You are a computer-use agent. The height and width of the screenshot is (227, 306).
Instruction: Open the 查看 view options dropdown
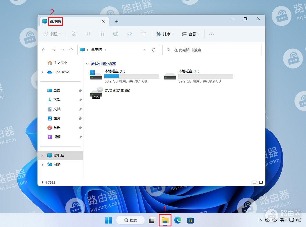190,34
